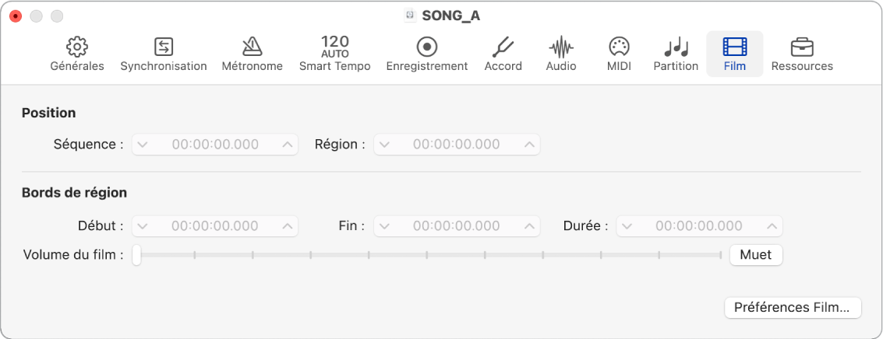The width and height of the screenshot is (883, 339).
Task: Decrease Début timecode with down chevron
Action: point(142,226)
